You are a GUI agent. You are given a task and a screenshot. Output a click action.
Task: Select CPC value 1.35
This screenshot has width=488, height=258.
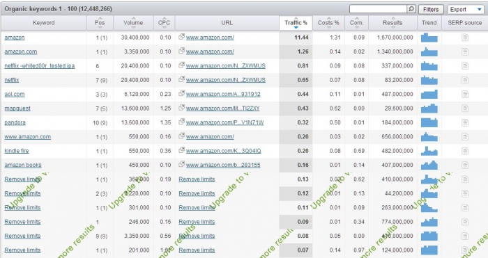(x=166, y=122)
